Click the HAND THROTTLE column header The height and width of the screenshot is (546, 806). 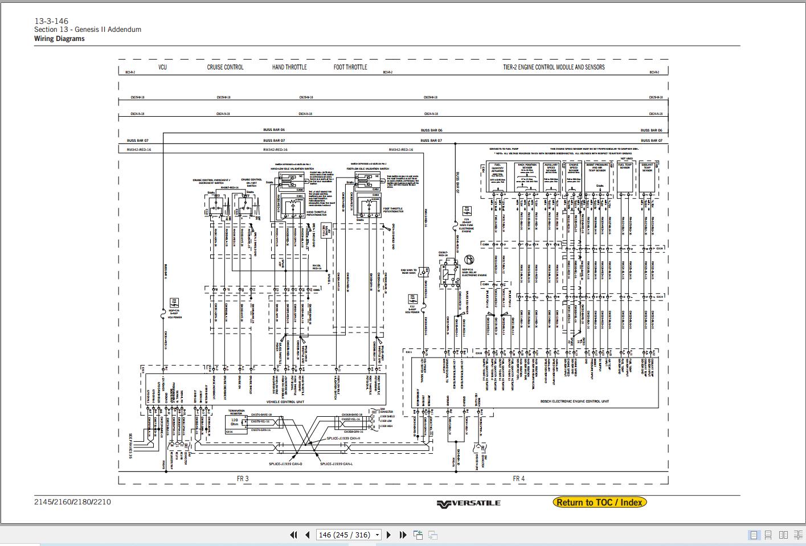[289, 67]
